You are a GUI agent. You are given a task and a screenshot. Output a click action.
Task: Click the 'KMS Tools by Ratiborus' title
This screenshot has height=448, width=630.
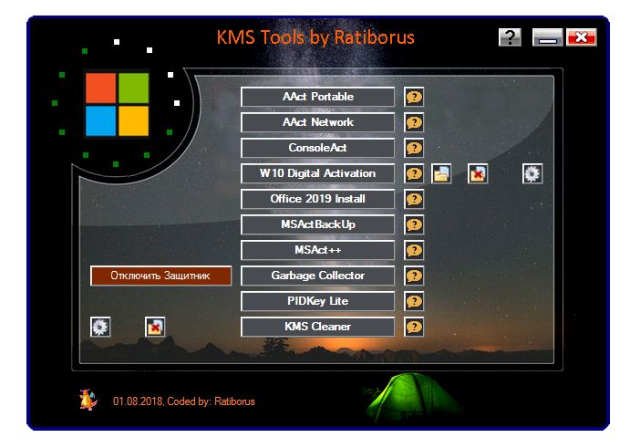point(315,37)
